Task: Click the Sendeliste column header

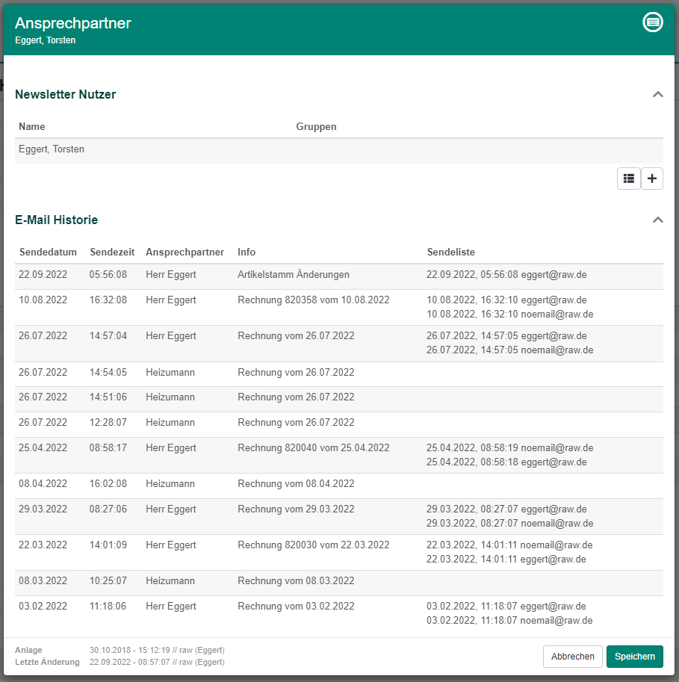Action: [450, 252]
